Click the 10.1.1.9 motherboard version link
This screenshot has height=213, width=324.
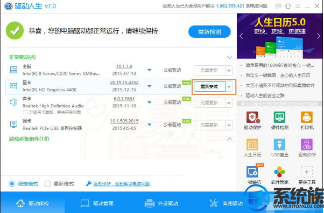point(124,66)
